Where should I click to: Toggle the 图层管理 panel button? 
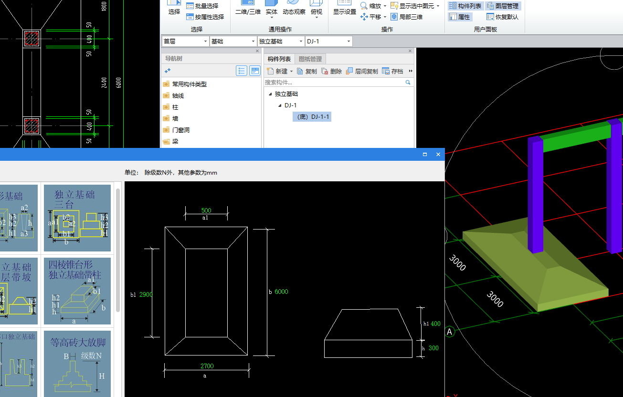pyautogui.click(x=503, y=6)
